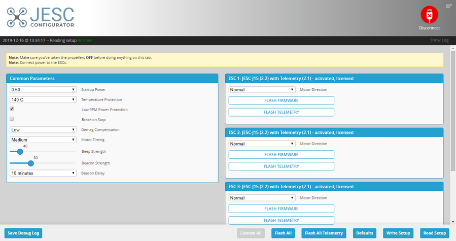Image resolution: width=456 pixels, height=241 pixels.
Task: Open the Demag Compensation dropdown
Action: pyautogui.click(x=43, y=130)
